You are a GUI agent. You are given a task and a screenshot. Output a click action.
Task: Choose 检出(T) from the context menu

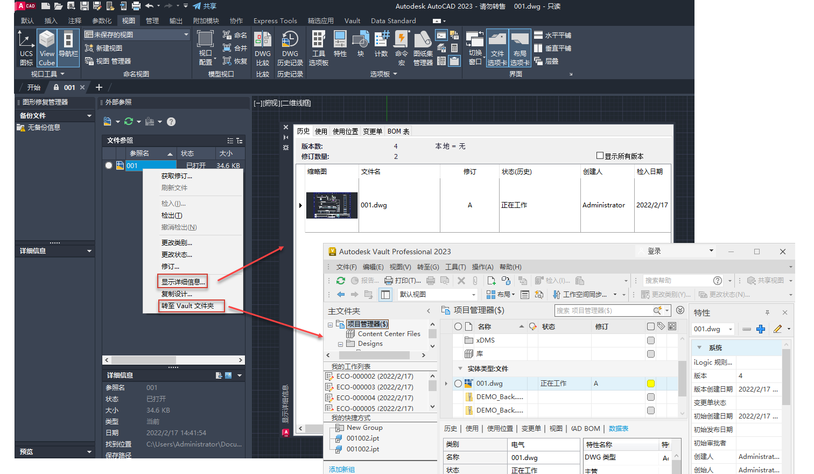[x=193, y=215]
